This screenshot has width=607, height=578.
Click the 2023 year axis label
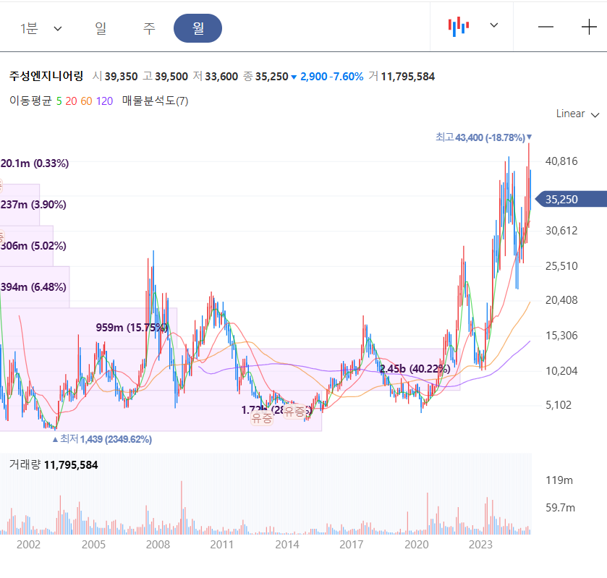(x=481, y=544)
